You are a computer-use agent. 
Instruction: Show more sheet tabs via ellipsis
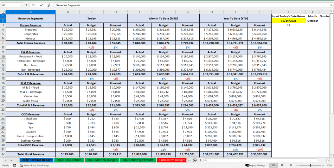[x=189, y=160]
